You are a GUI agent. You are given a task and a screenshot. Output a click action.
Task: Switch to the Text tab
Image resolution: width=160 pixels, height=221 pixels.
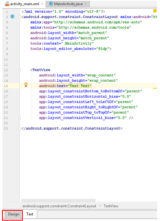coord(30,214)
